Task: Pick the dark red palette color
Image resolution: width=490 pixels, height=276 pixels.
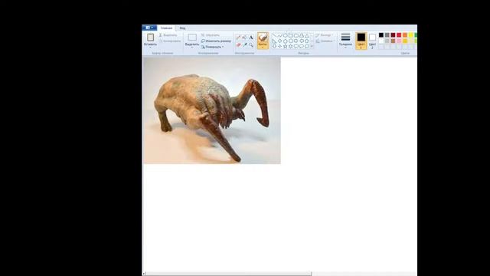Action: point(393,35)
